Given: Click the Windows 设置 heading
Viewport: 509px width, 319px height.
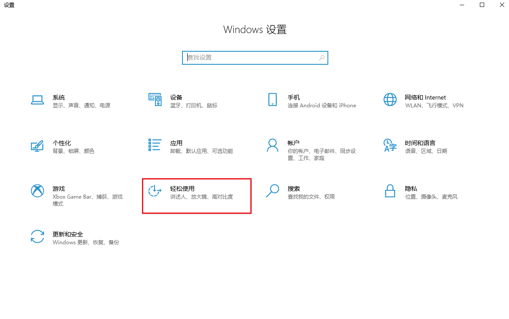Looking at the screenshot, I should pos(255,29).
